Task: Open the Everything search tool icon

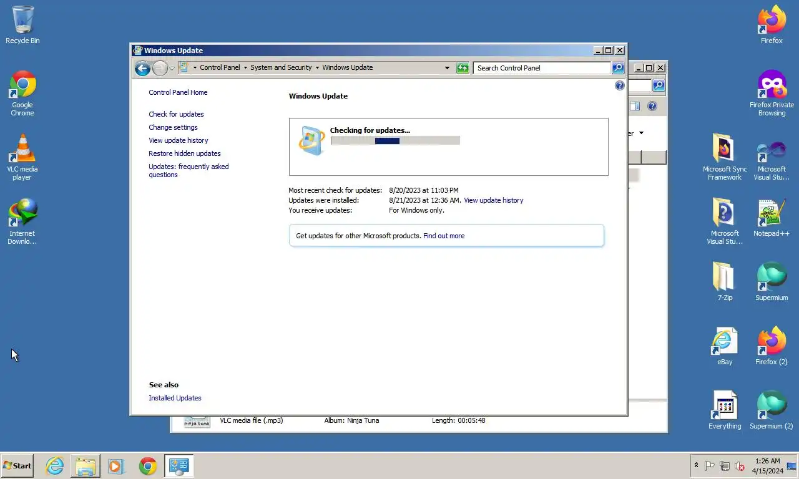Action: click(x=725, y=410)
